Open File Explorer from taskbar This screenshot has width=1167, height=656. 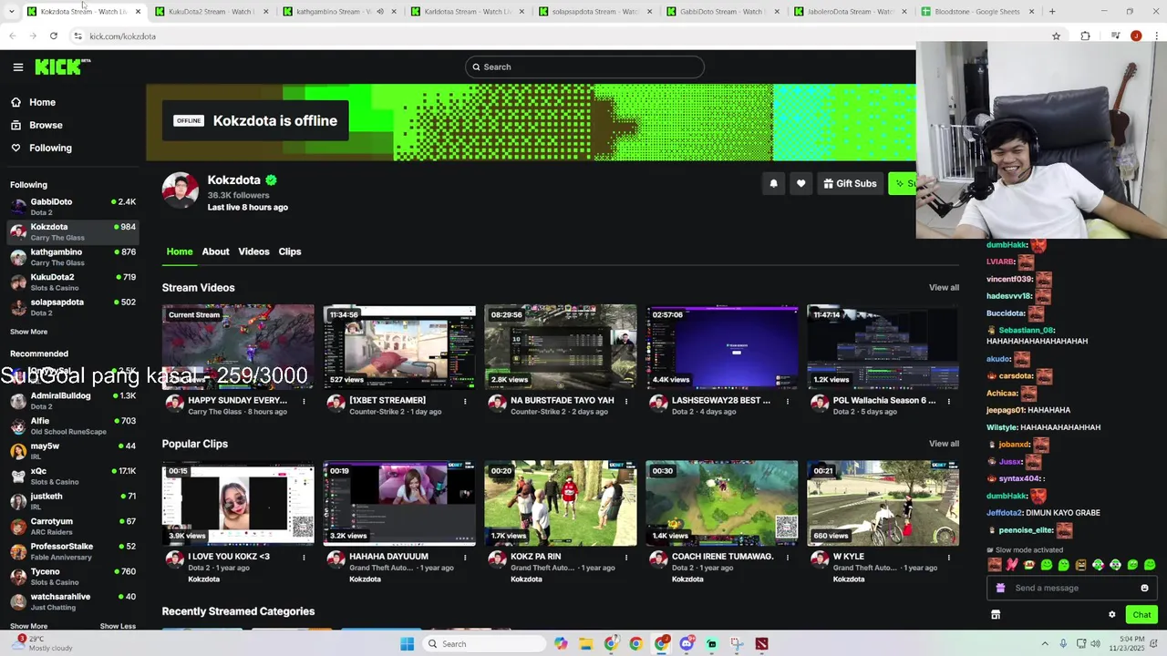coord(586,644)
